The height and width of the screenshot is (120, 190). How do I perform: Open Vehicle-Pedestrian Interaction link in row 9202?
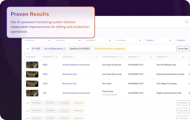coord(76,65)
